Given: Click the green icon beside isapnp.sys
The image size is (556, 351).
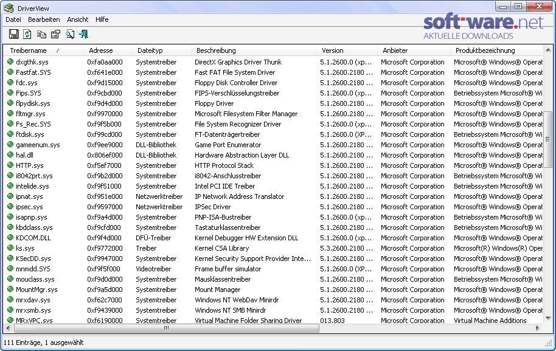Looking at the screenshot, I should click(10, 217).
